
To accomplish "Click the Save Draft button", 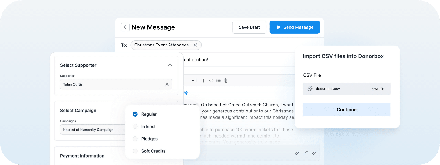I will (249, 27).
